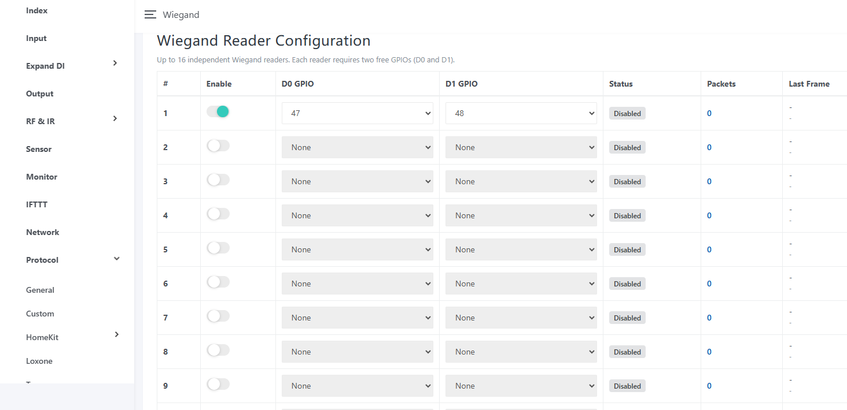847x410 pixels.
Task: Open the Network sidebar page
Action: coord(43,232)
